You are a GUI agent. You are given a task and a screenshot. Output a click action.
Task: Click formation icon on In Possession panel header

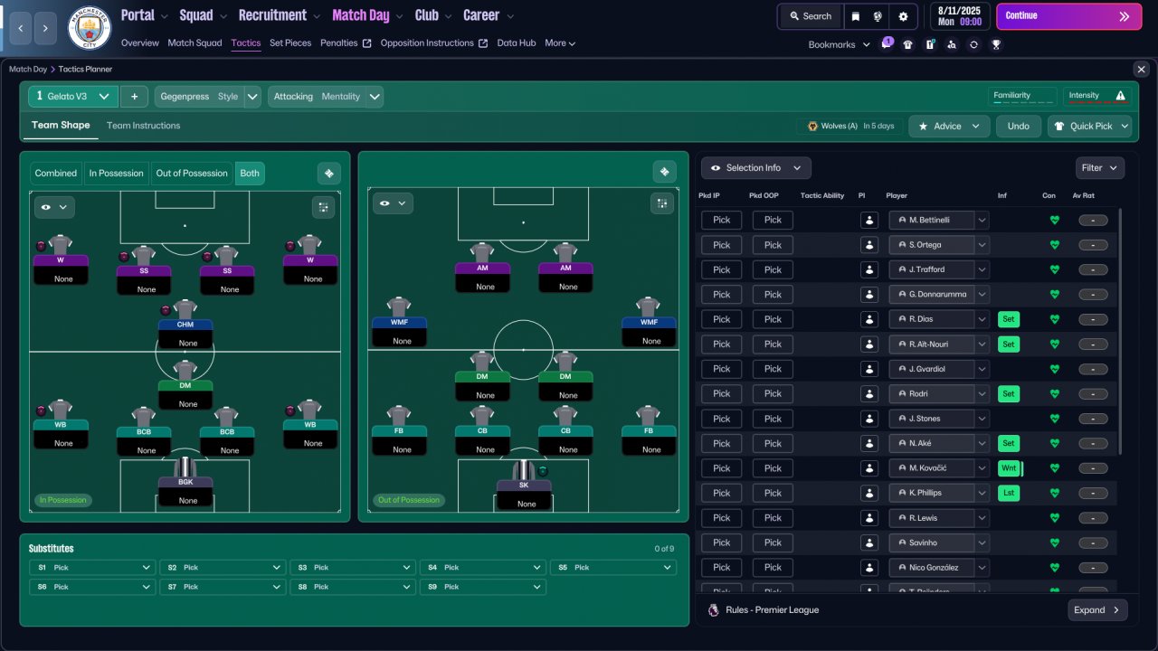pyautogui.click(x=328, y=173)
